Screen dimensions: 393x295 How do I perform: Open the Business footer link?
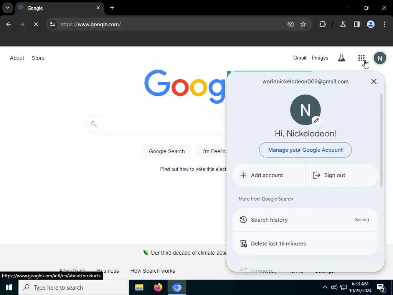coord(108,271)
